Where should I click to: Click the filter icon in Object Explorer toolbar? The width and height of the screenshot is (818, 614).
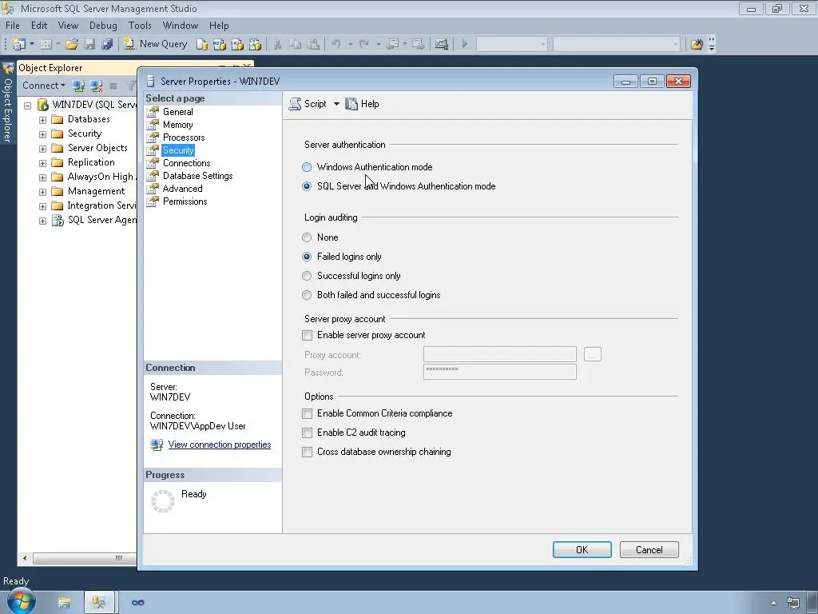click(x=131, y=86)
